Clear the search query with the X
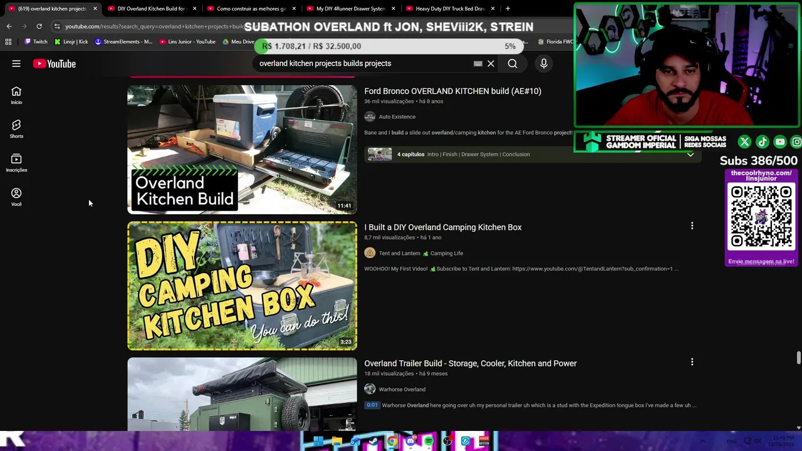802x451 pixels. point(491,63)
